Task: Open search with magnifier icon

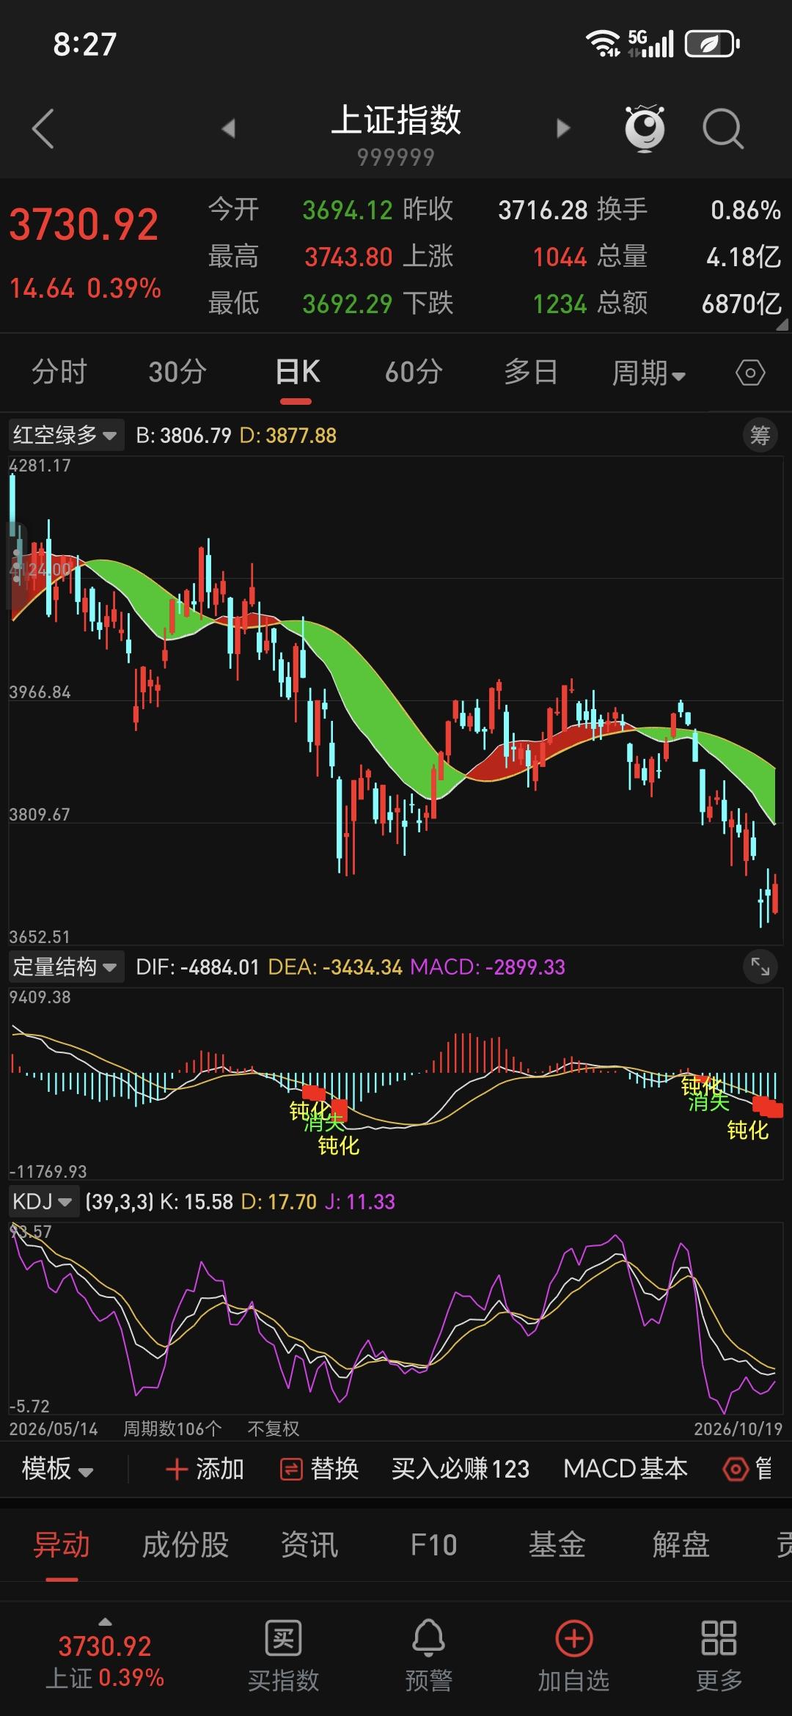Action: 723,129
